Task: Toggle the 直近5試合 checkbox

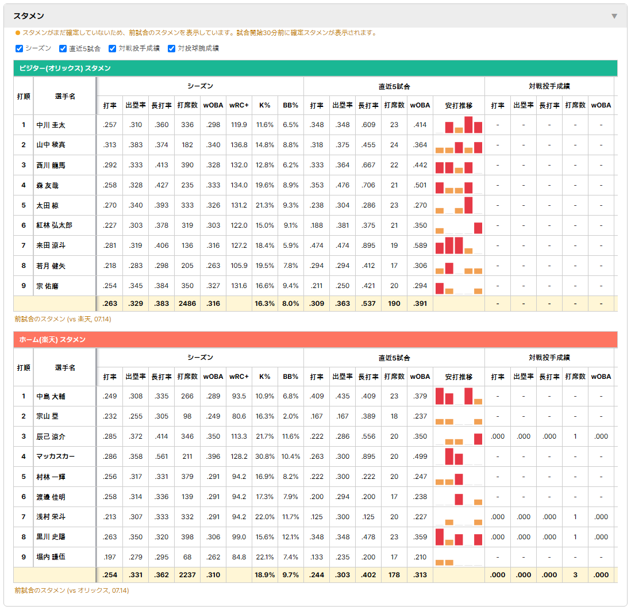Action: tap(63, 49)
